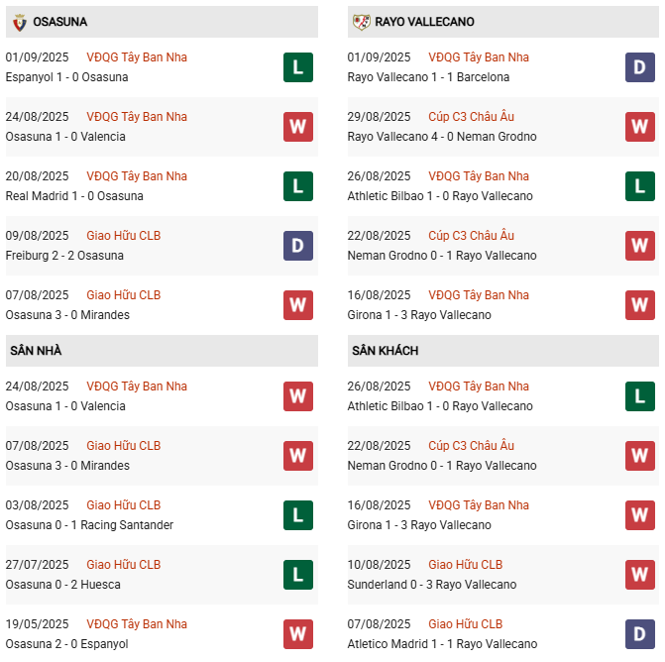Click D badge for Freiburg 2-2 Osasuna

click(x=298, y=246)
